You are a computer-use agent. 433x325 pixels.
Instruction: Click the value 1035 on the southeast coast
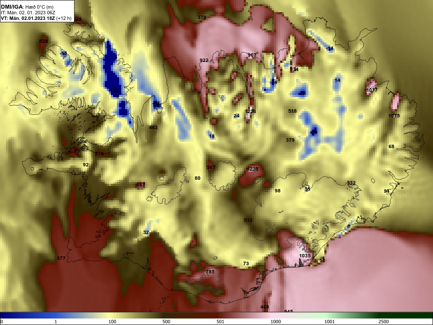[305, 256]
